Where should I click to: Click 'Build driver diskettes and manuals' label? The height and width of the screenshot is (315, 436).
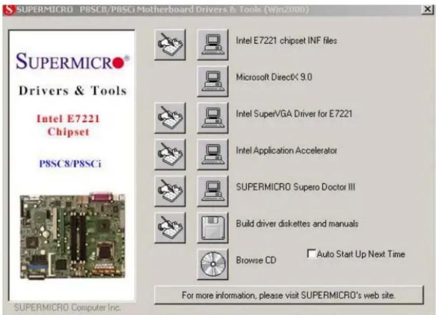click(297, 223)
